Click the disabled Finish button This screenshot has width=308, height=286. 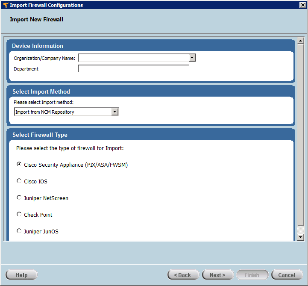252,275
